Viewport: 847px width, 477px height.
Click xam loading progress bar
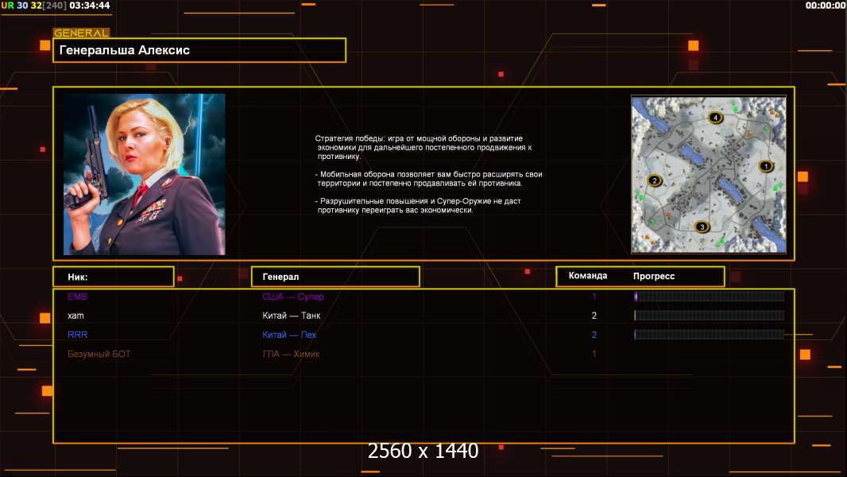(709, 316)
